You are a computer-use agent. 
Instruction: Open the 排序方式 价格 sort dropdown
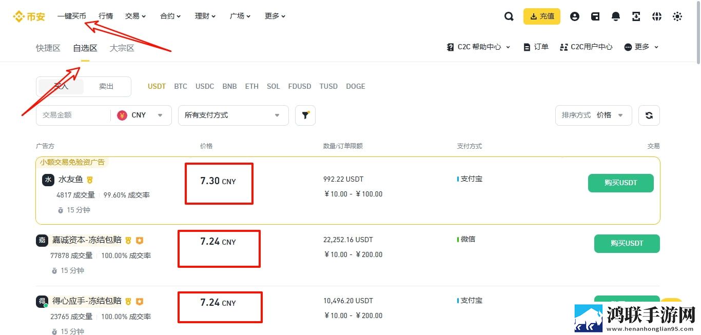tap(594, 115)
